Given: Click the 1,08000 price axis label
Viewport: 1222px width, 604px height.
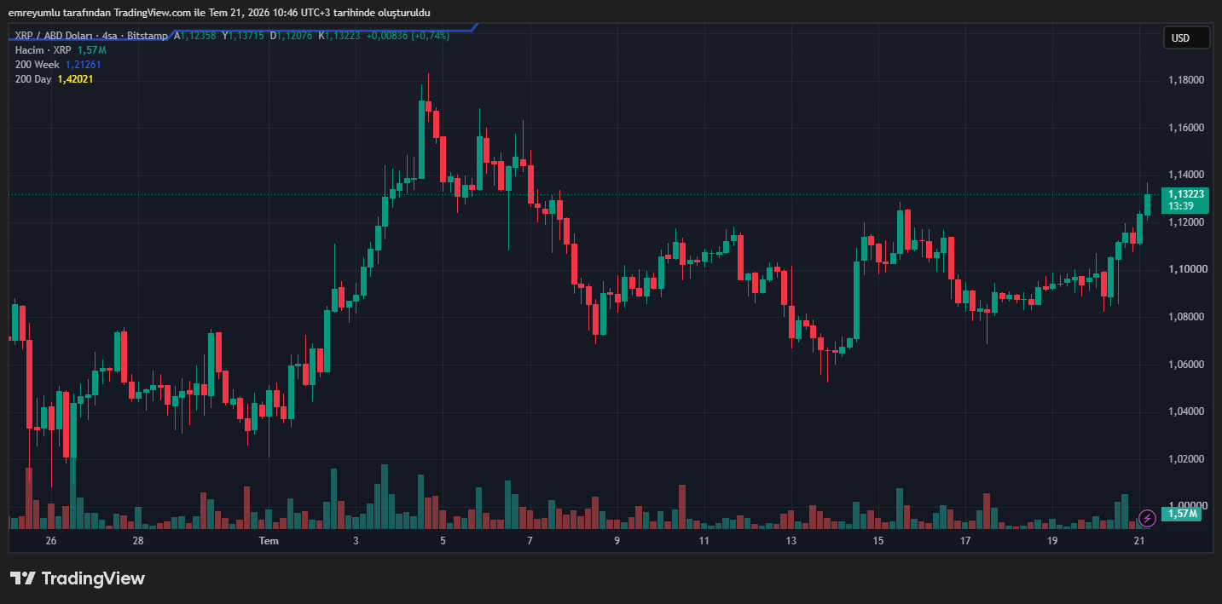Looking at the screenshot, I should tap(1186, 317).
